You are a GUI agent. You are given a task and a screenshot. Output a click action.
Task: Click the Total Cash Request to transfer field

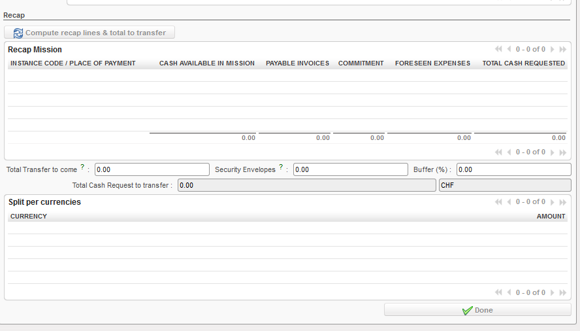[x=306, y=186]
